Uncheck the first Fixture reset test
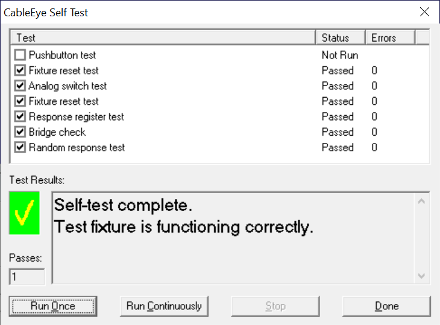 tap(20, 70)
